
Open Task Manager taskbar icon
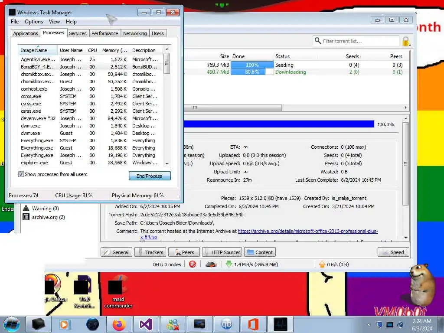[x=281, y=324]
